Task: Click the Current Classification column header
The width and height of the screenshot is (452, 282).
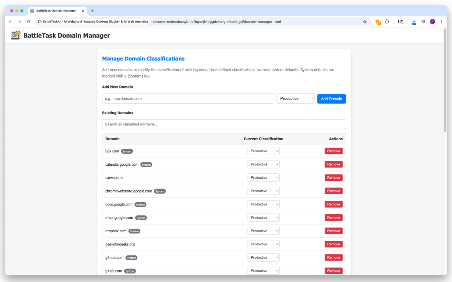Action: tap(263, 139)
